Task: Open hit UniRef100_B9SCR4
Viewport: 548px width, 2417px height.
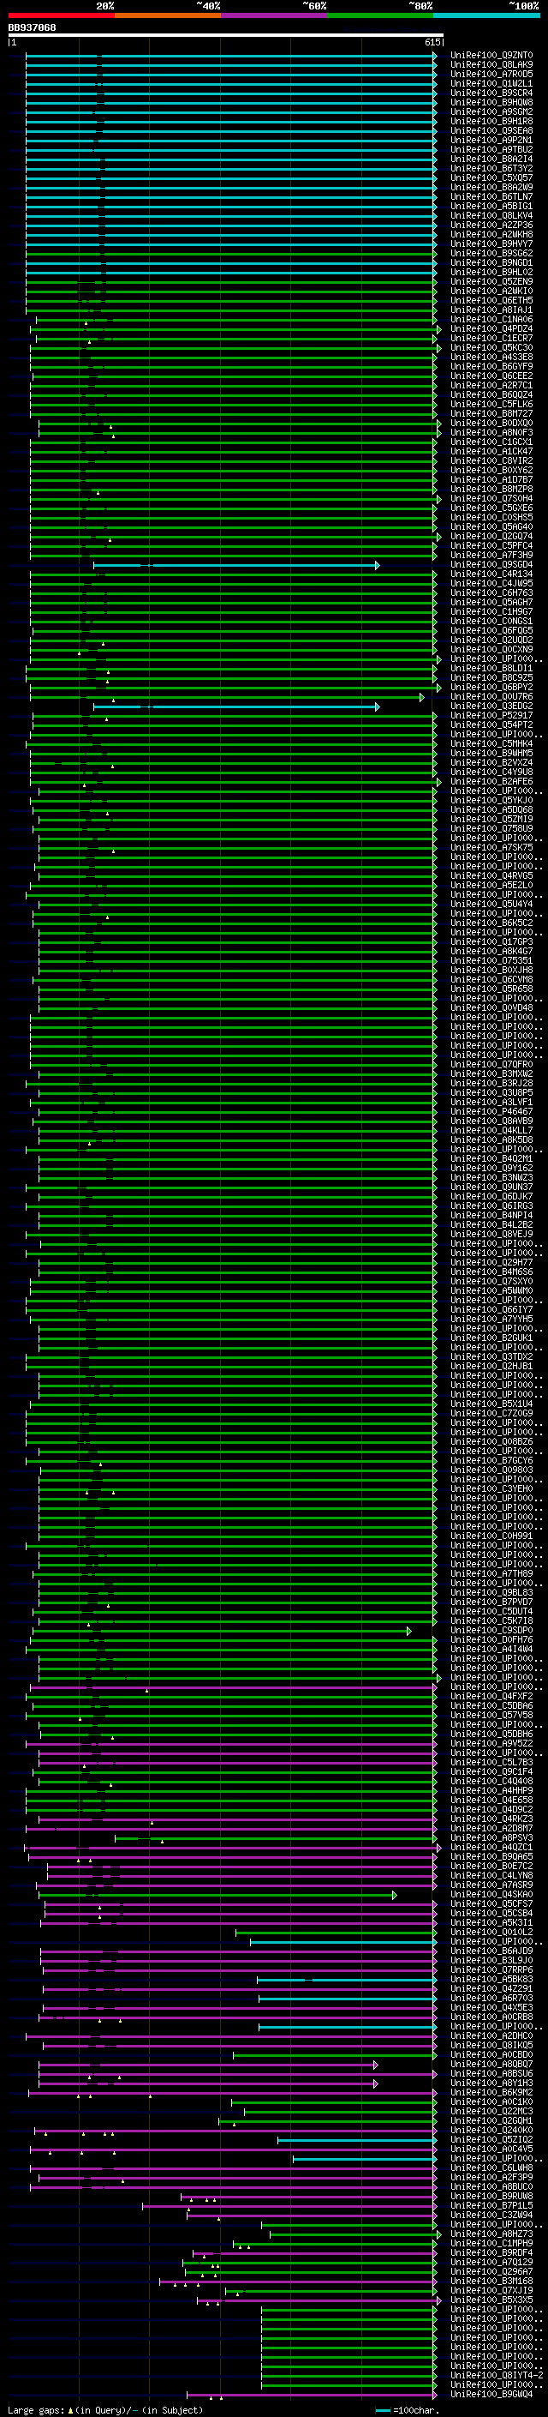Action: [491, 93]
